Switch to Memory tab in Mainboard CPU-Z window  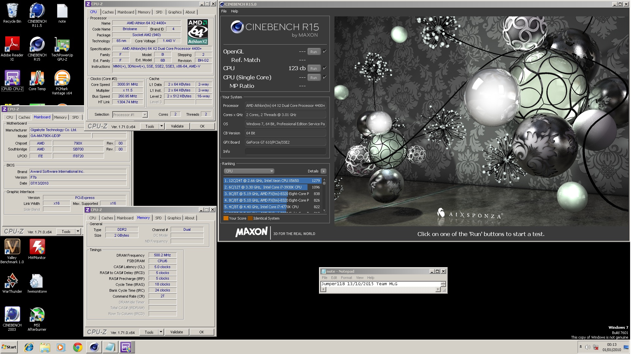(60, 117)
